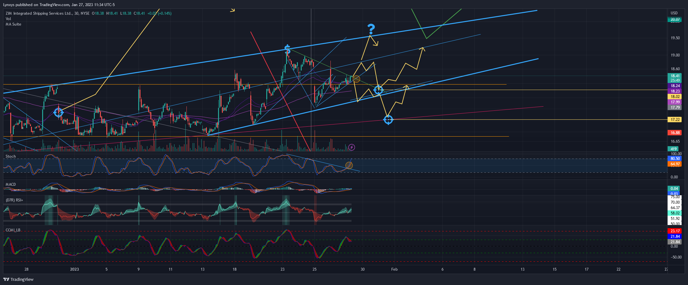Image resolution: width=688 pixels, height=285 pixels.
Task: Click the RSI value tag 58.02
Action: coord(675,213)
